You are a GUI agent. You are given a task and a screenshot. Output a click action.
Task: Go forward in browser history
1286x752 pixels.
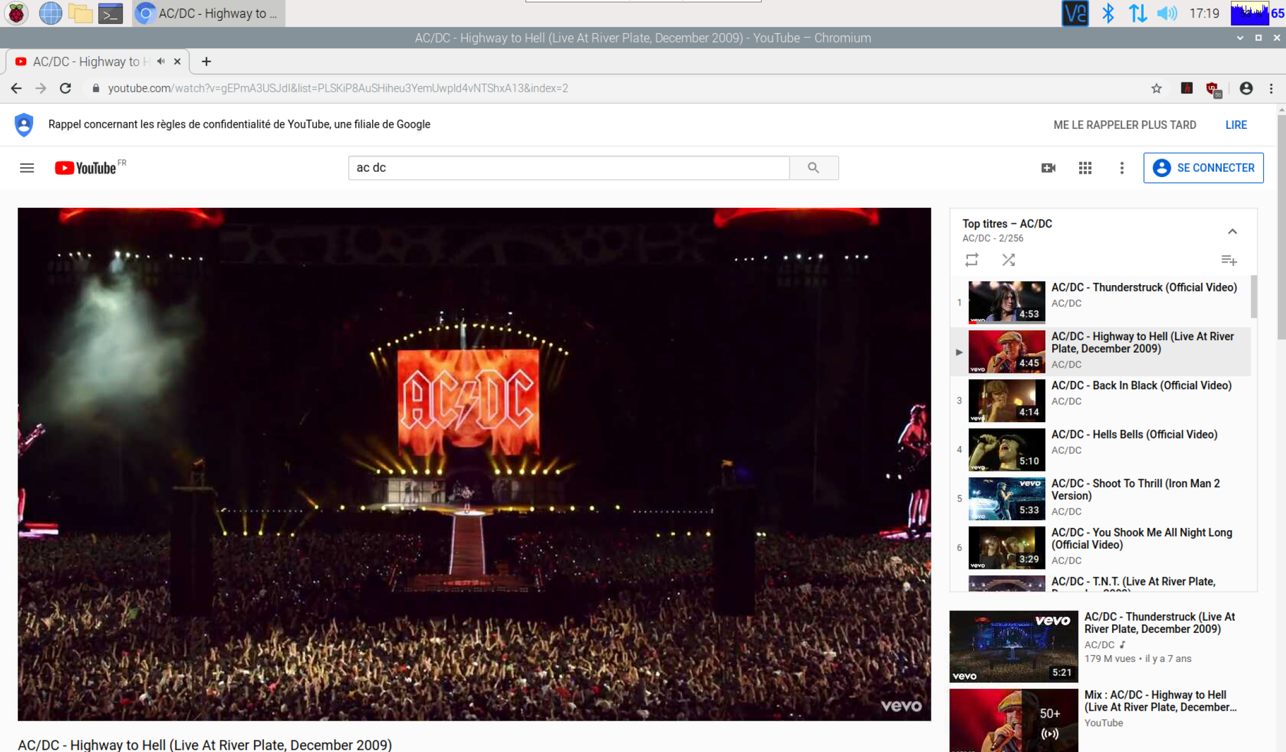tap(41, 88)
